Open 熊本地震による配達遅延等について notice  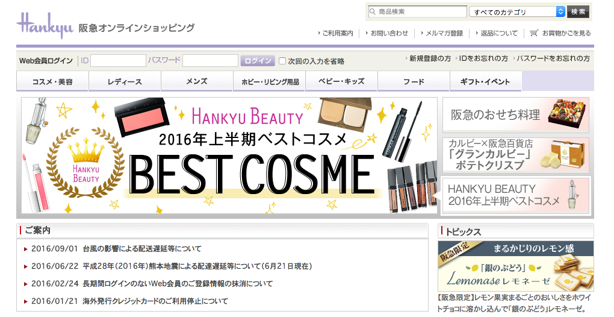click(197, 266)
